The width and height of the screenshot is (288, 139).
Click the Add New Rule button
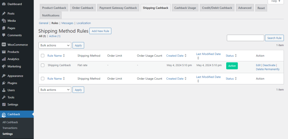pyautogui.click(x=100, y=31)
